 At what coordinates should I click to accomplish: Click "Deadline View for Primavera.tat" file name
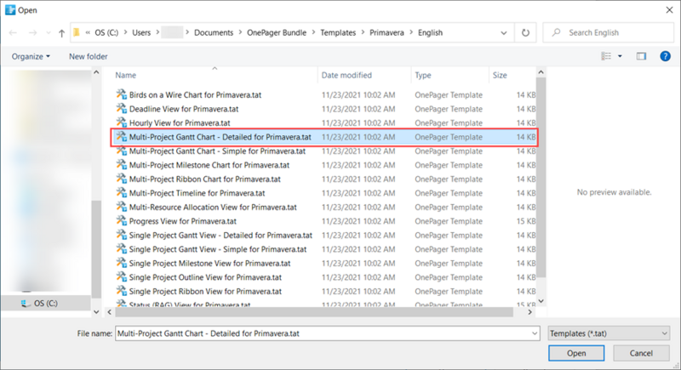pos(184,109)
